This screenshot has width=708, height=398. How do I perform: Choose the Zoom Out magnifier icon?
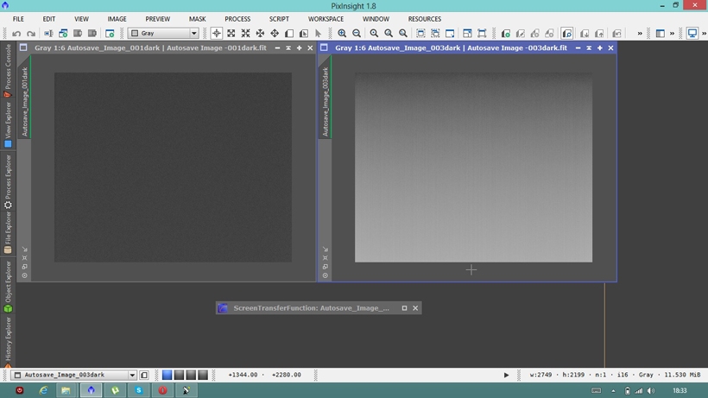(x=357, y=34)
